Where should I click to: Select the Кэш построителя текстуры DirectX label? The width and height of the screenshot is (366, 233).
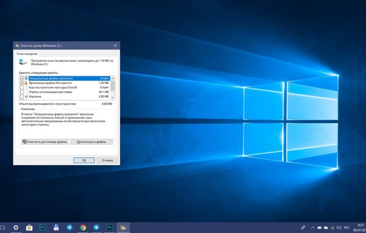click(x=53, y=87)
